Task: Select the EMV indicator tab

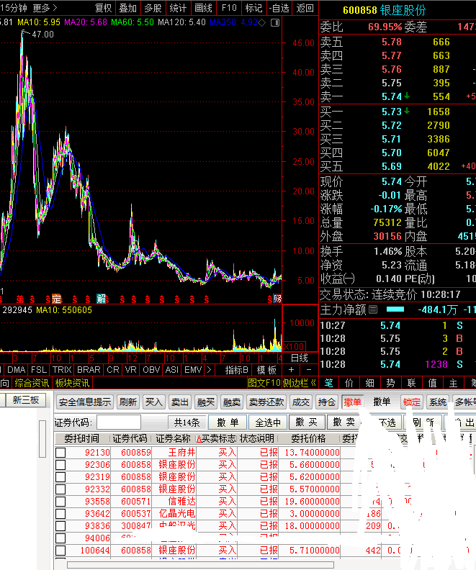Action: click(193, 370)
